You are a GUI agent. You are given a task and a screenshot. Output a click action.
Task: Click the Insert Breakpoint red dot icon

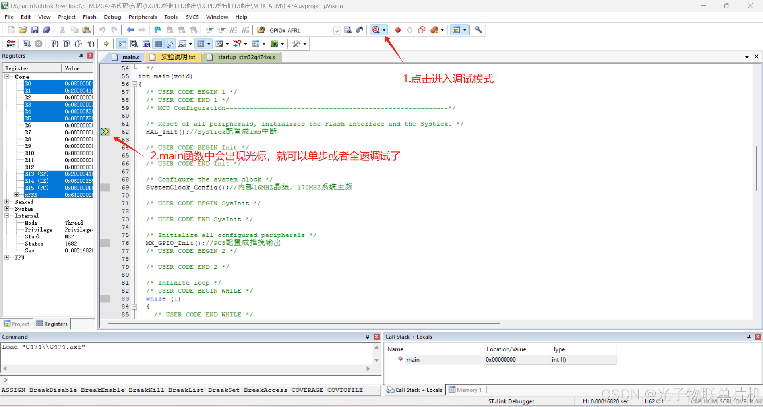pos(398,30)
